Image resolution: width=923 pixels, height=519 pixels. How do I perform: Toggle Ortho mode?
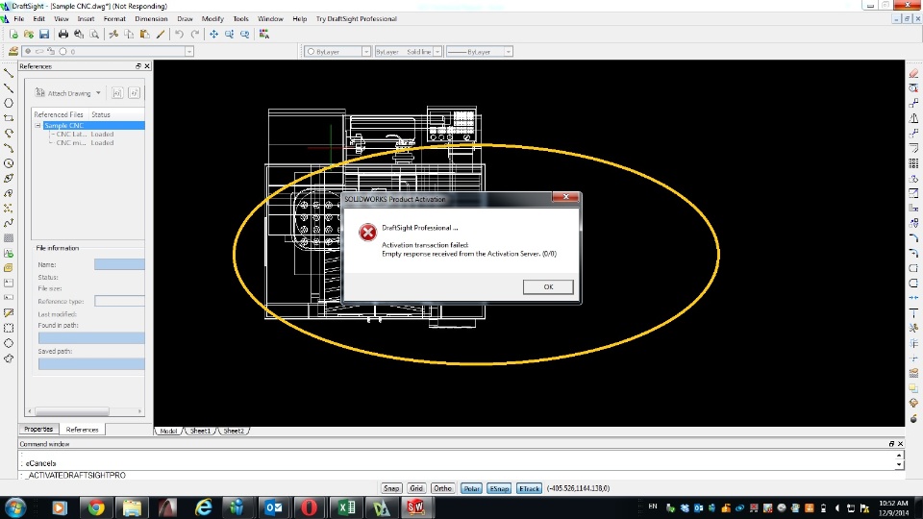tap(442, 488)
